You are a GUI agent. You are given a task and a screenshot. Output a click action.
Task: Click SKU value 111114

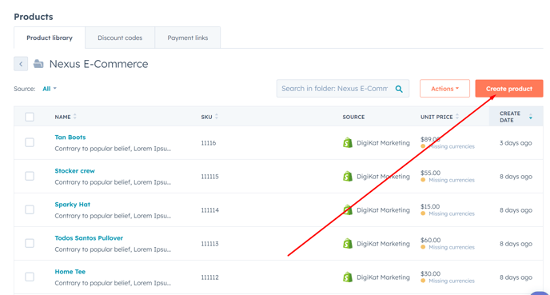click(x=209, y=210)
